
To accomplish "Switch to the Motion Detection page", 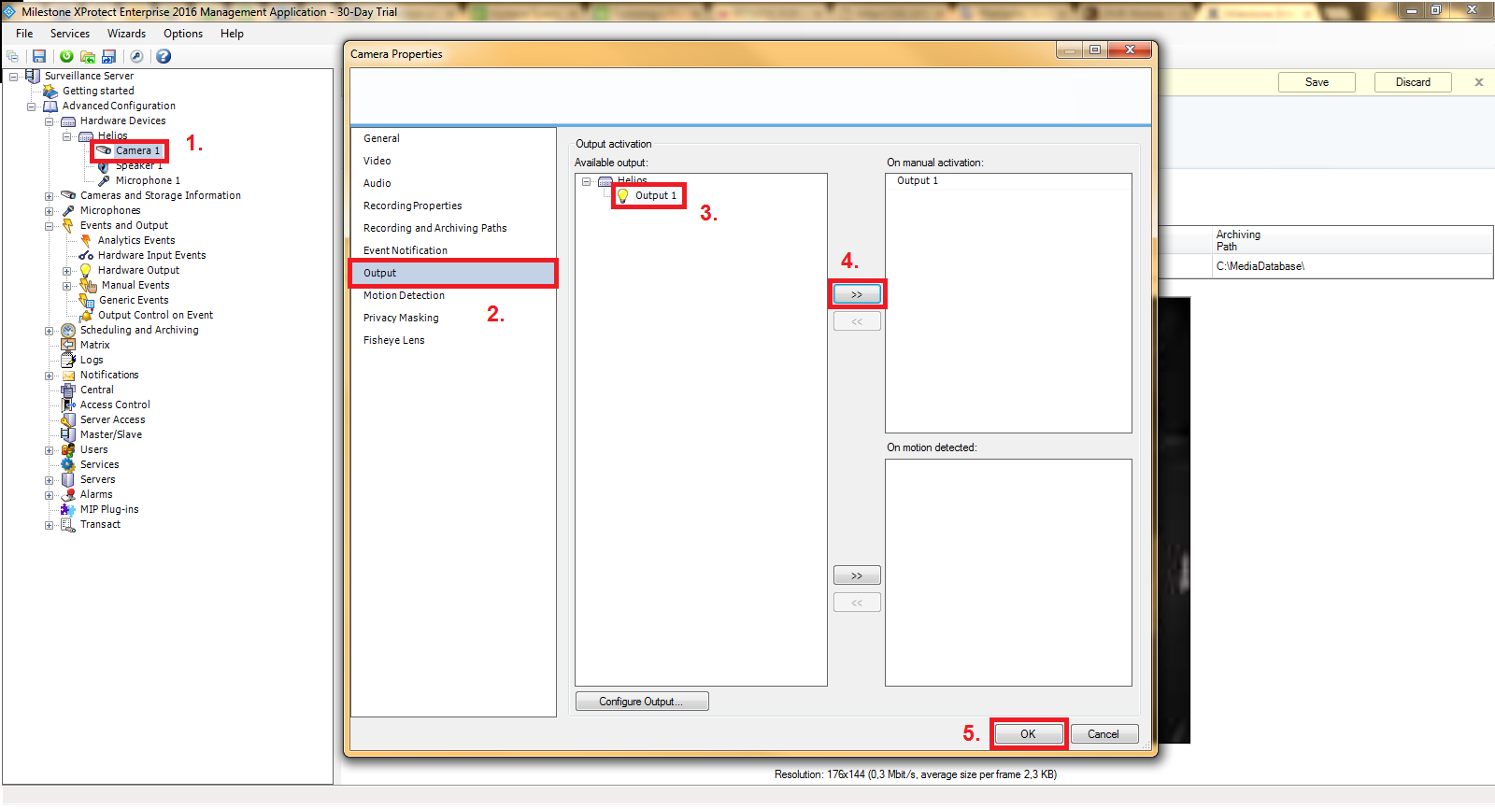I will 404,295.
